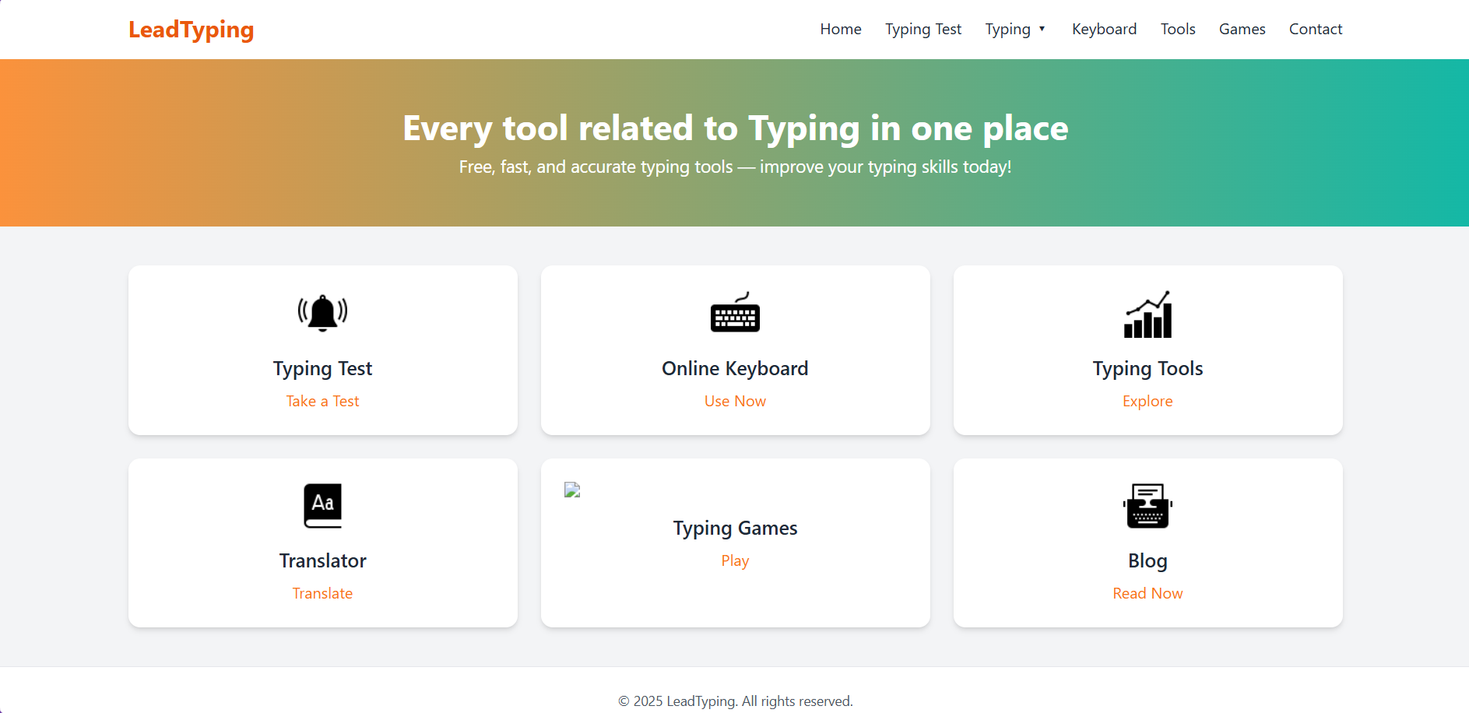Click the keyboard icon above Online Keyboard
Screen dimensions: 1469x713
click(x=735, y=312)
